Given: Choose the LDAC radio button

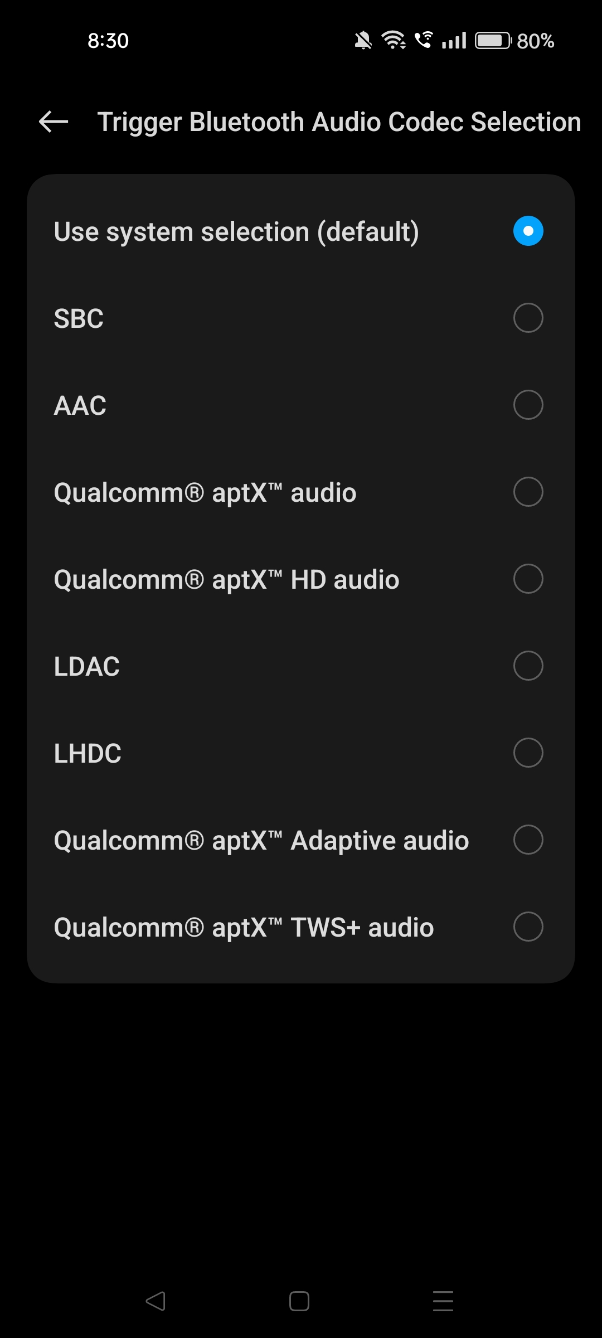Looking at the screenshot, I should (x=528, y=666).
